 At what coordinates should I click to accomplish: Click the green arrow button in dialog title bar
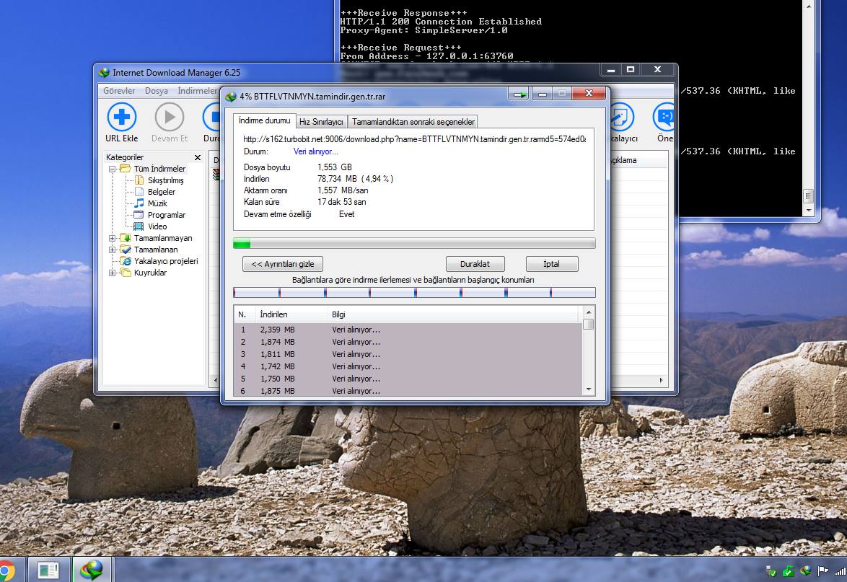pyautogui.click(x=519, y=94)
